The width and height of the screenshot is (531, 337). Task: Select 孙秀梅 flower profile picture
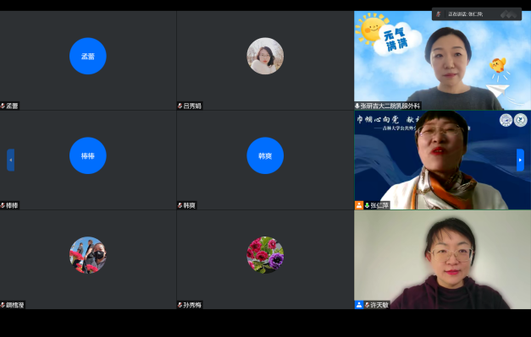tap(265, 255)
